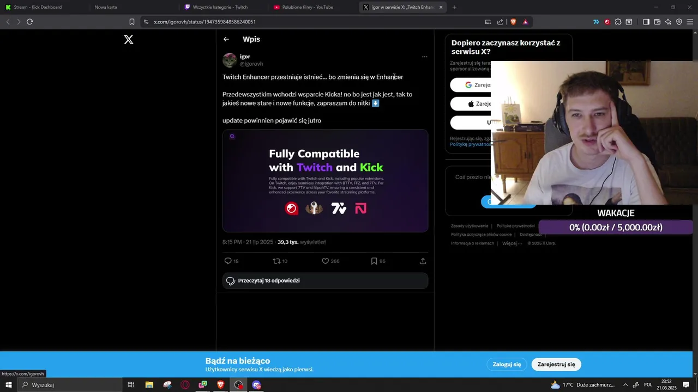
Task: Switch to Wszystkie kategorie - Twitch tab
Action: tap(222, 7)
